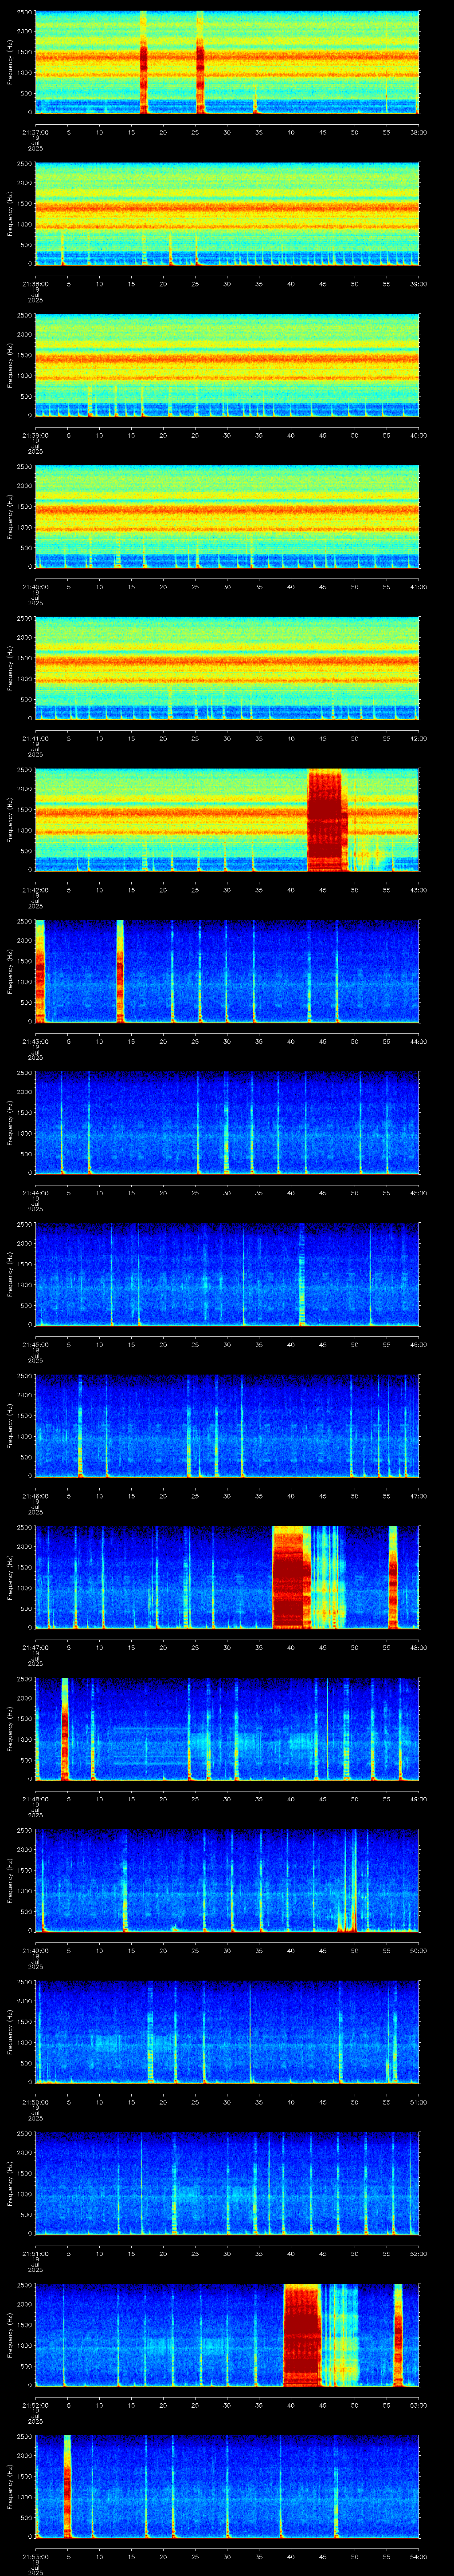Screen dimensions: 454x2576
Task: Click the 54:00 end time label
Action: tap(419, 2556)
